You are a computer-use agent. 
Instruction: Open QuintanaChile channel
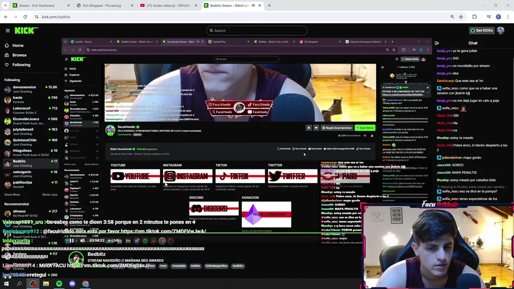[x=31, y=142]
